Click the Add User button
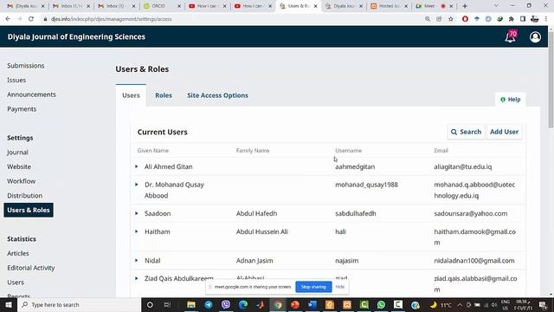The image size is (554, 312). (x=504, y=132)
